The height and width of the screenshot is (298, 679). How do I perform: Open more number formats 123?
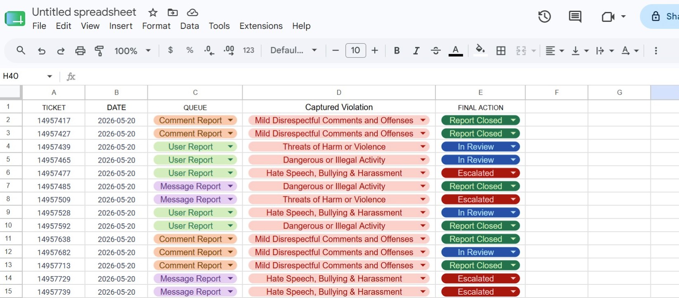248,50
